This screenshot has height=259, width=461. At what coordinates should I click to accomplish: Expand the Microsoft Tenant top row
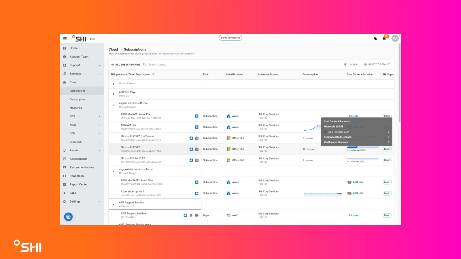[x=114, y=84]
